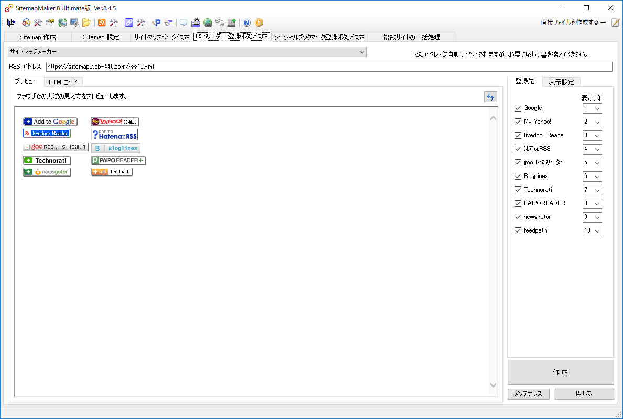623x419 pixels.
Task: Toggle the livedoor Reader checkbox
Action: (518, 136)
